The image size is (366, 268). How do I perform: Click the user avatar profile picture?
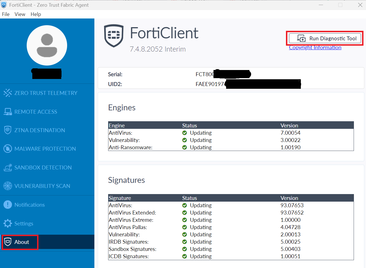point(47,45)
